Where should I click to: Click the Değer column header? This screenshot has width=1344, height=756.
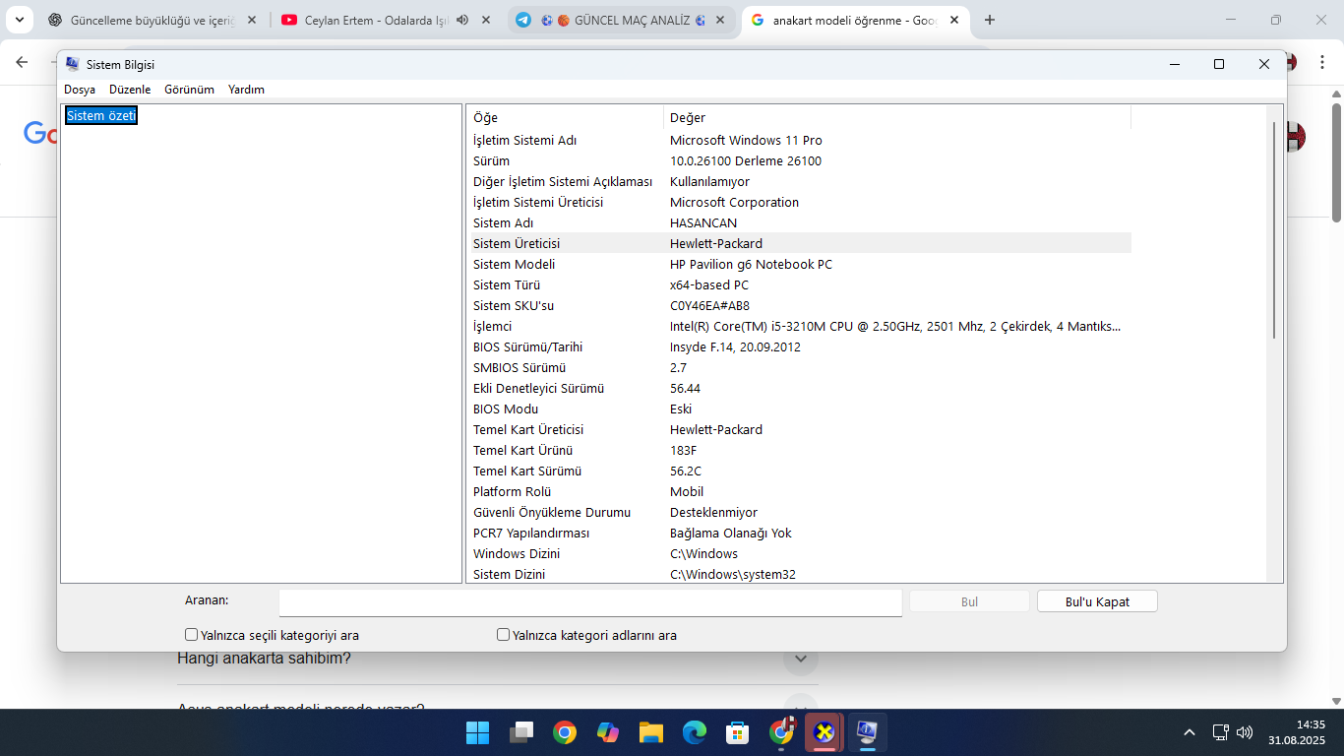(897, 118)
